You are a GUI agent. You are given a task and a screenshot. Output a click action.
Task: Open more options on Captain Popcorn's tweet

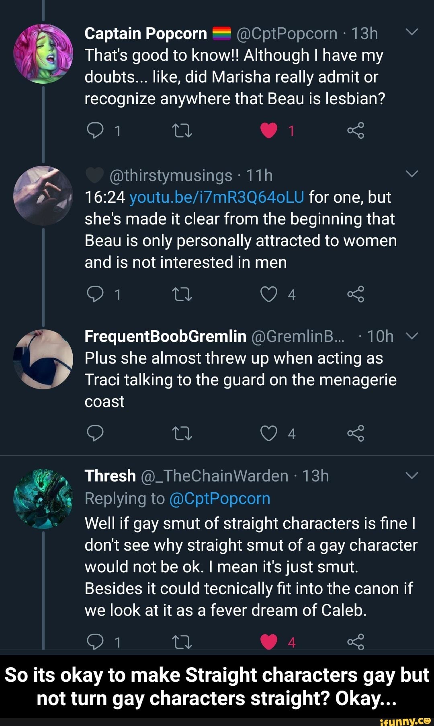tap(412, 32)
